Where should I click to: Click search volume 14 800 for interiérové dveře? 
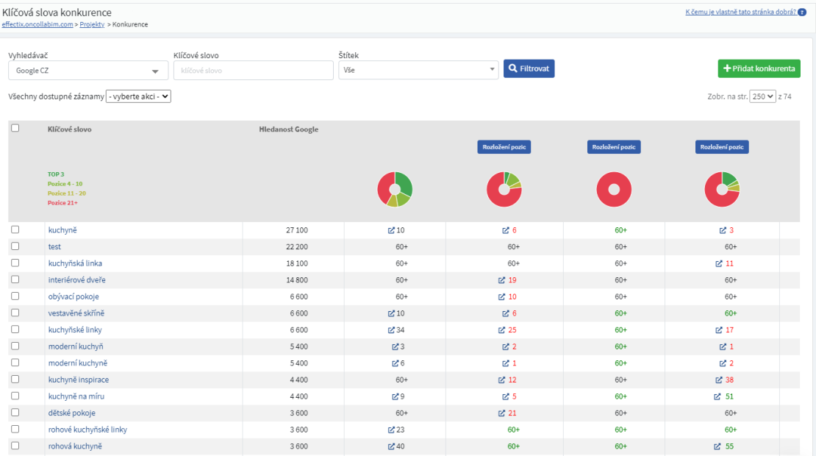click(x=297, y=280)
